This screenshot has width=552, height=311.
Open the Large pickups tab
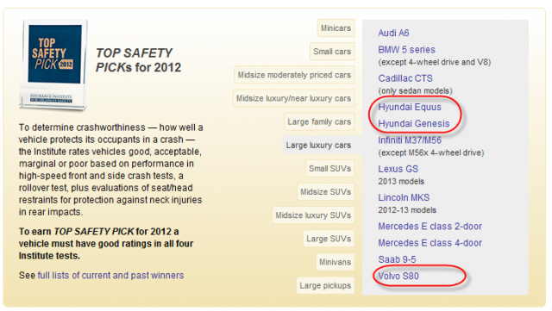325,285
